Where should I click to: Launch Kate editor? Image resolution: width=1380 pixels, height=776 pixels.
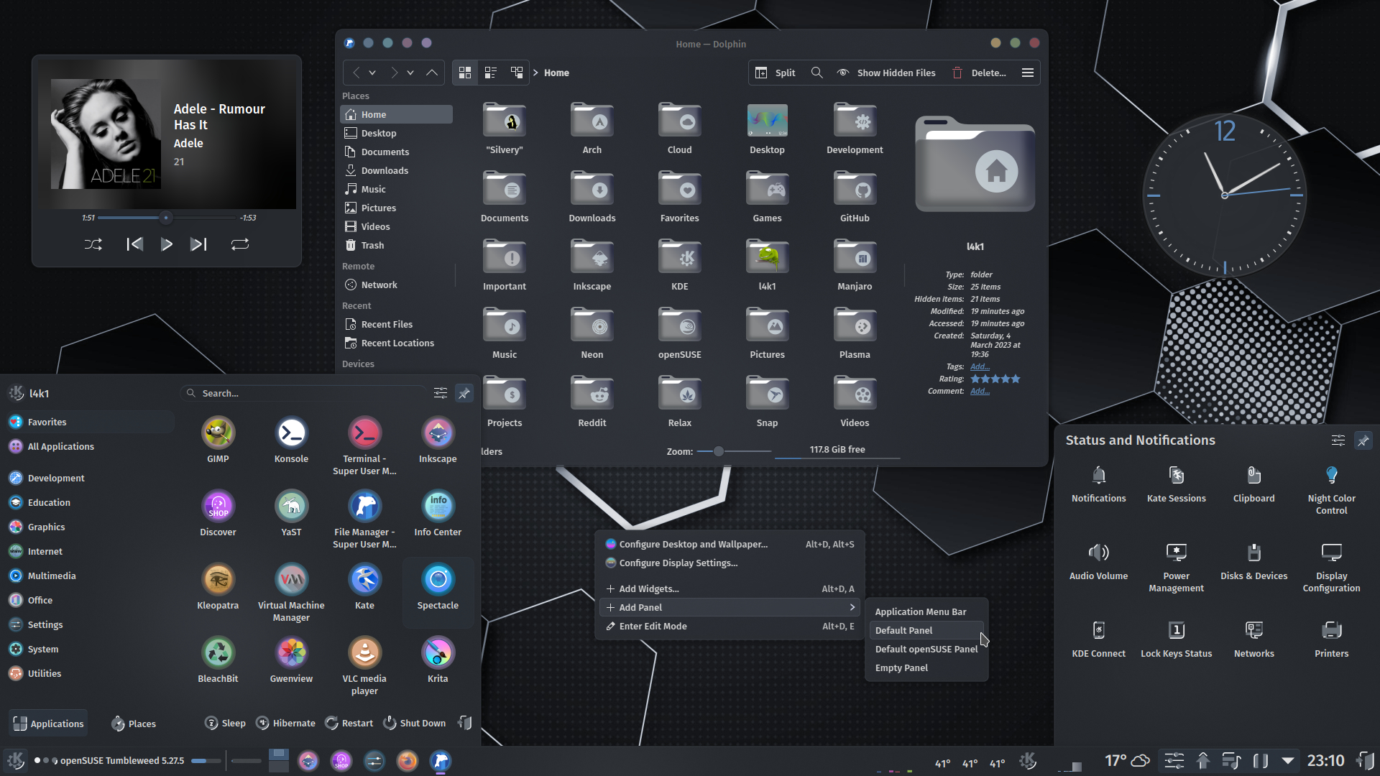pos(364,587)
